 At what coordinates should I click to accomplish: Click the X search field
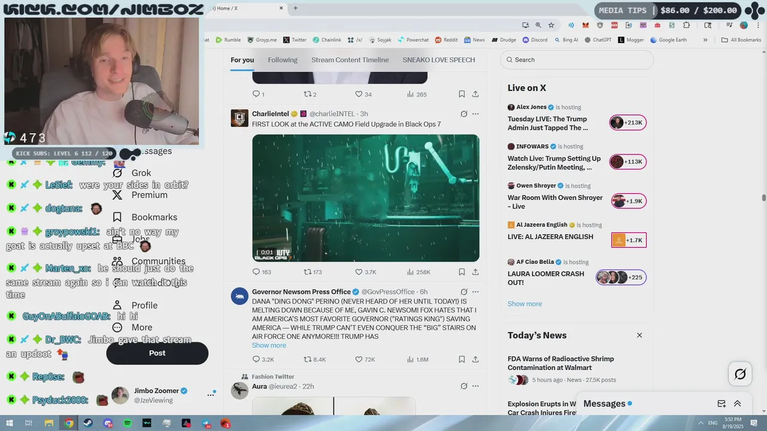coord(576,60)
